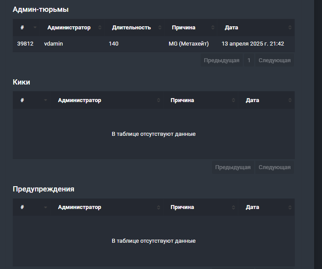The width and height of the screenshot is (322, 269).
Task: Click Длительность column sort arrows
Action: [x=160, y=28]
